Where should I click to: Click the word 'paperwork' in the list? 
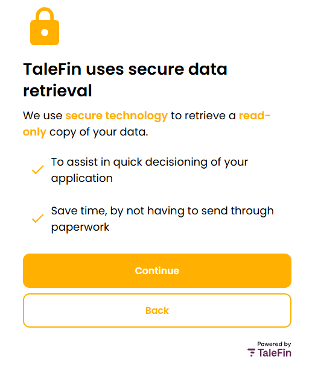[80, 227]
